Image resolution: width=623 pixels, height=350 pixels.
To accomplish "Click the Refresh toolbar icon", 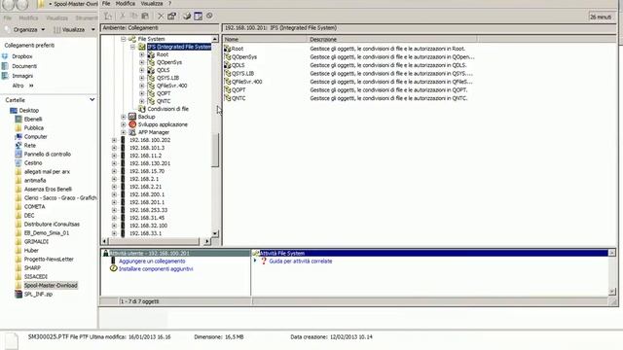I will pos(187,16).
